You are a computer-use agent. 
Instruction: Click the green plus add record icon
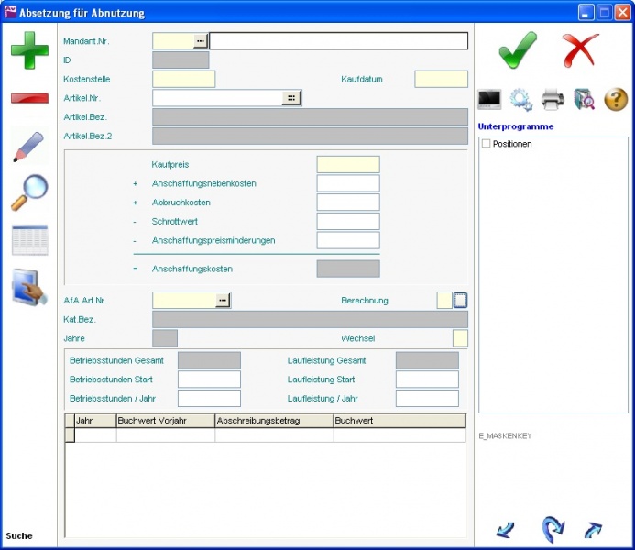point(29,49)
